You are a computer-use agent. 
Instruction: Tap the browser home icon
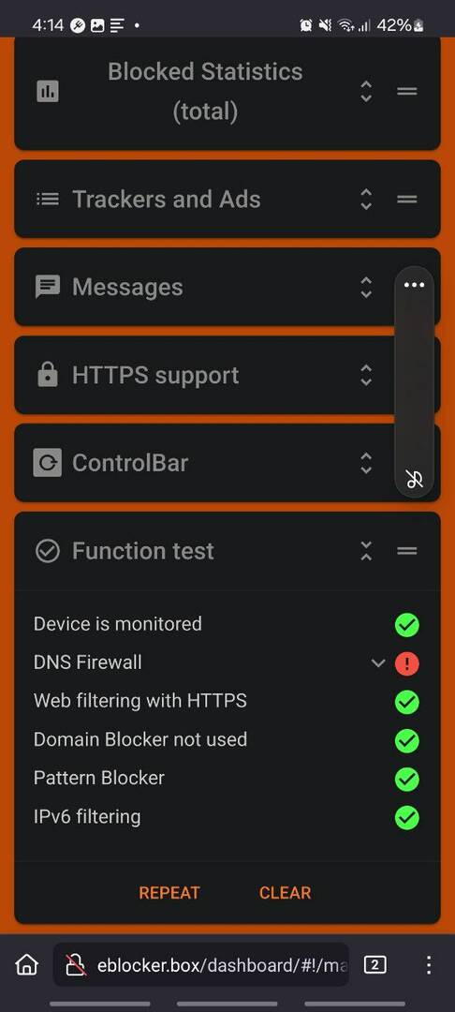click(x=26, y=965)
